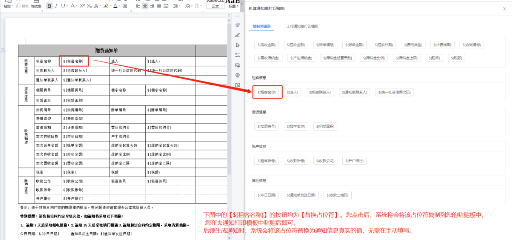Click the subscript button

point(89,6)
